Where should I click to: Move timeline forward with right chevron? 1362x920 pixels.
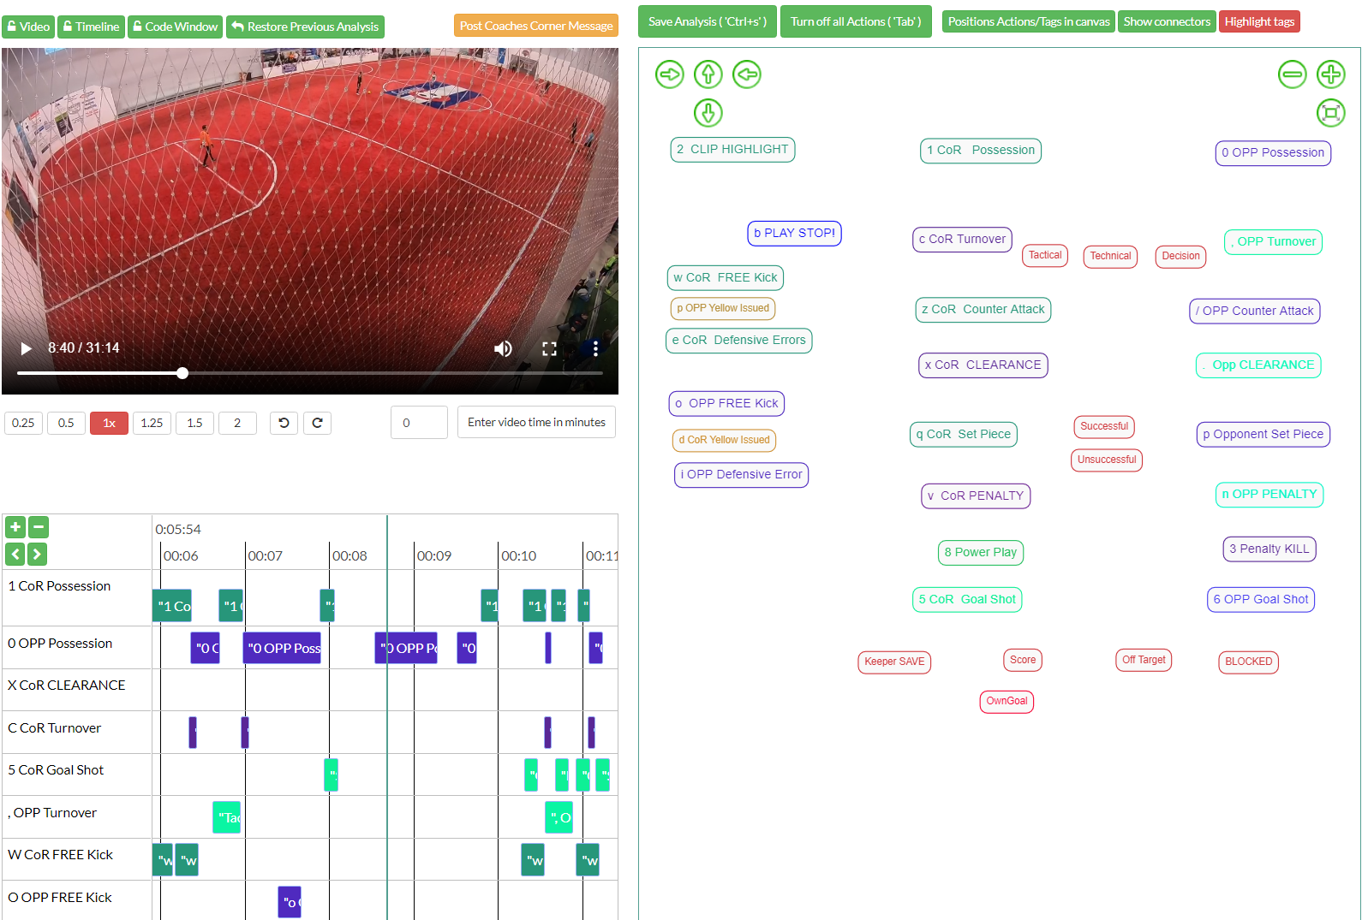coord(37,555)
